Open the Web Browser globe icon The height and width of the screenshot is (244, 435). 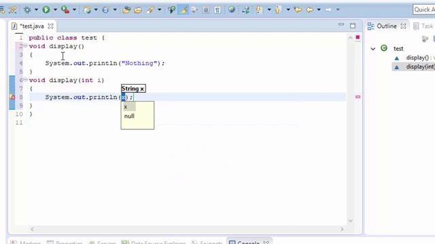(x=232, y=10)
